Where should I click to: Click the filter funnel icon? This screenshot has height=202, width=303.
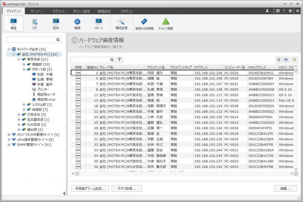120,60
